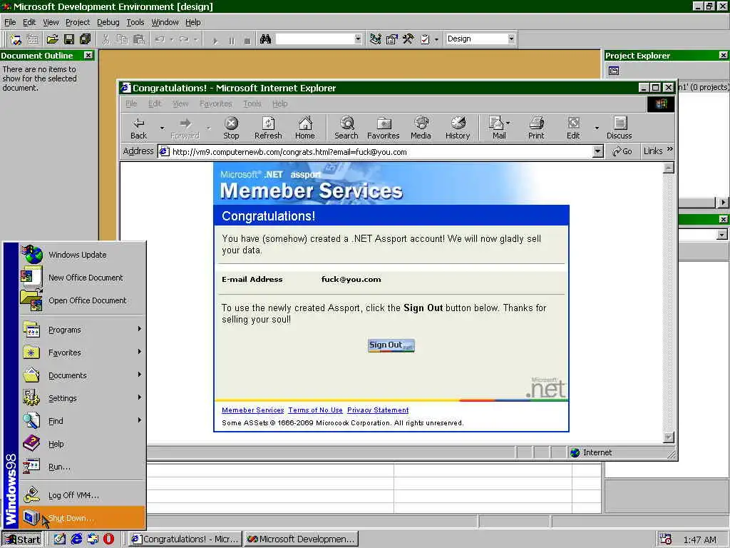The width and height of the screenshot is (730, 548).
Task: Open the Debug menu
Action: point(108,22)
